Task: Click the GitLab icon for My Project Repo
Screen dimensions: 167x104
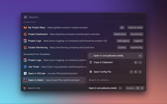Action: tap(25, 27)
